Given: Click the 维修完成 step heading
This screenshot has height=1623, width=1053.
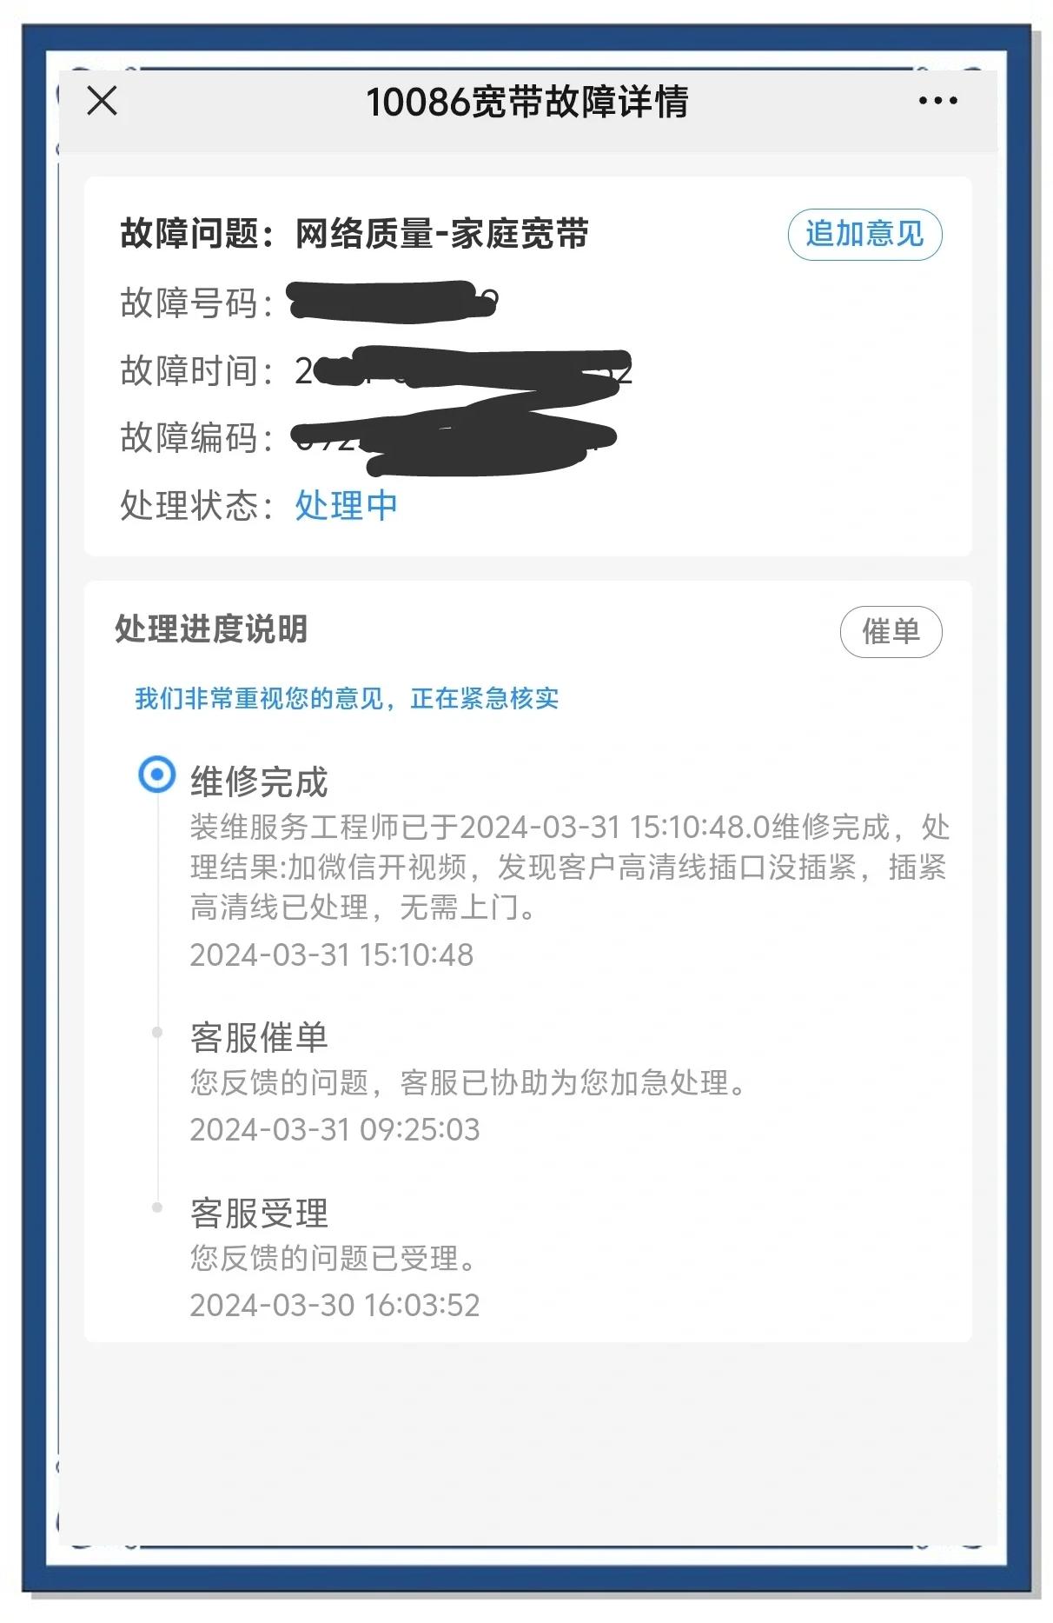Looking at the screenshot, I should coord(259,782).
